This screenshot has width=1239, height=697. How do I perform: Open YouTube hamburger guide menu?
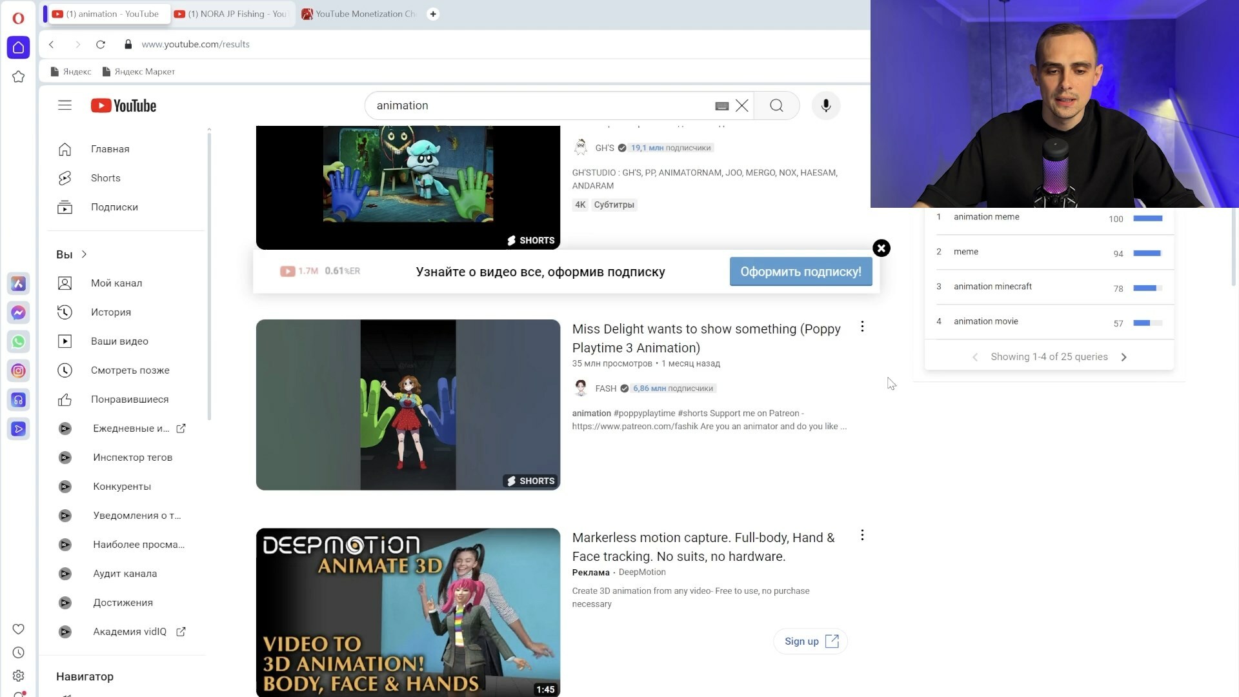click(x=65, y=105)
